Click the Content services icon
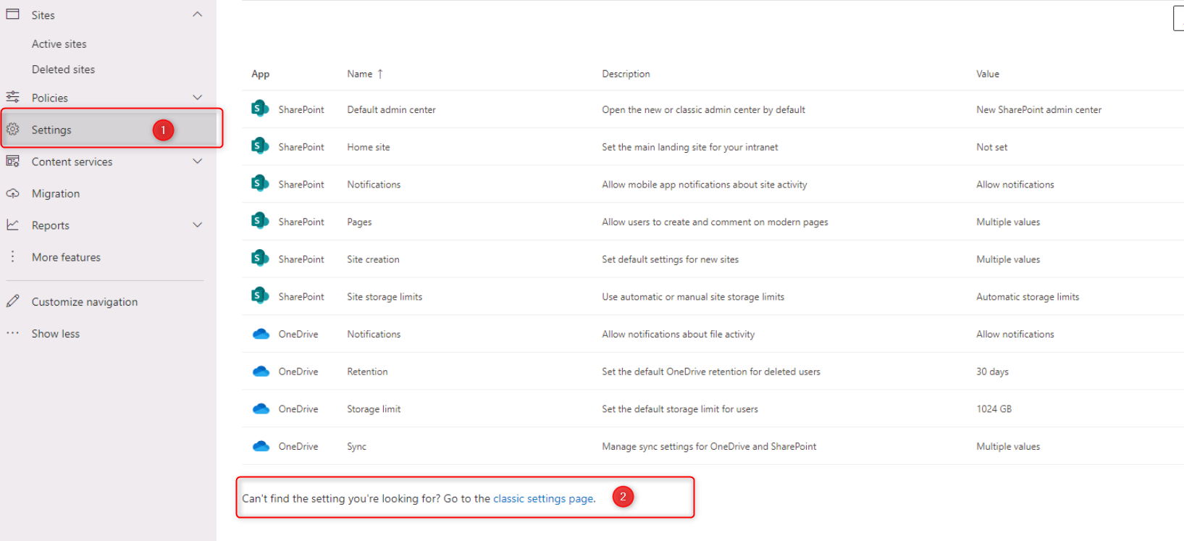This screenshot has width=1184, height=541. point(13,162)
